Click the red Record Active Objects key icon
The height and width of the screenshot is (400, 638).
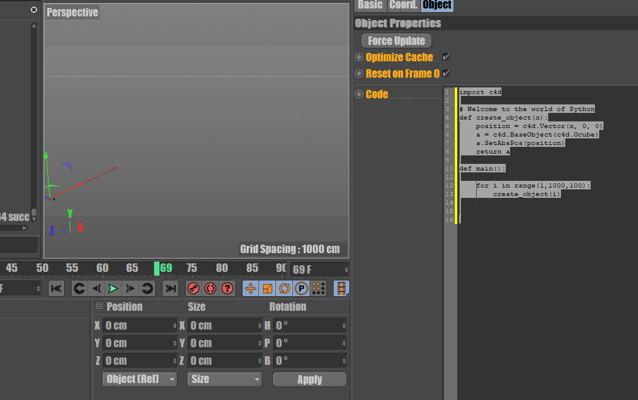tap(193, 288)
